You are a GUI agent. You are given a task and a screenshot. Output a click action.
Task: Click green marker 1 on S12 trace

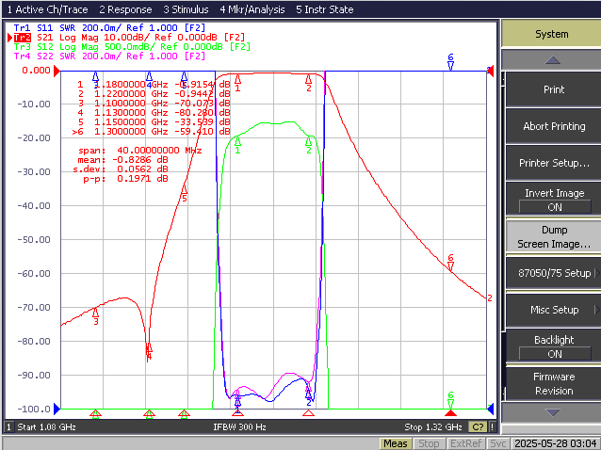click(x=237, y=145)
